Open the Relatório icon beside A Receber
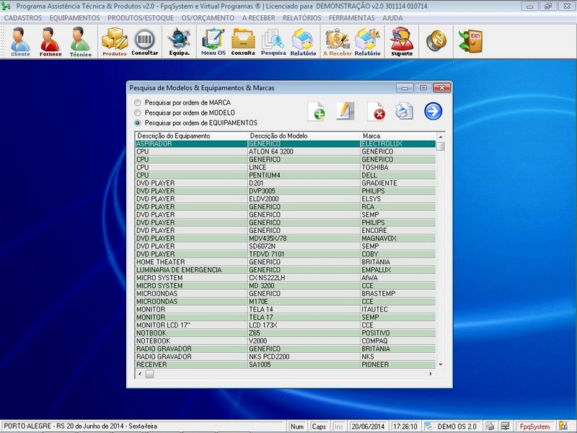The width and height of the screenshot is (577, 433). (367, 42)
